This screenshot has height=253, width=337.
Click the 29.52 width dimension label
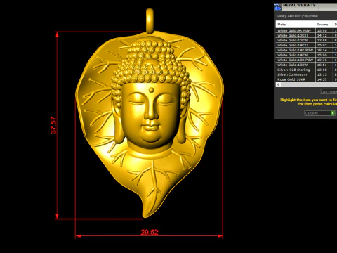click(150, 232)
